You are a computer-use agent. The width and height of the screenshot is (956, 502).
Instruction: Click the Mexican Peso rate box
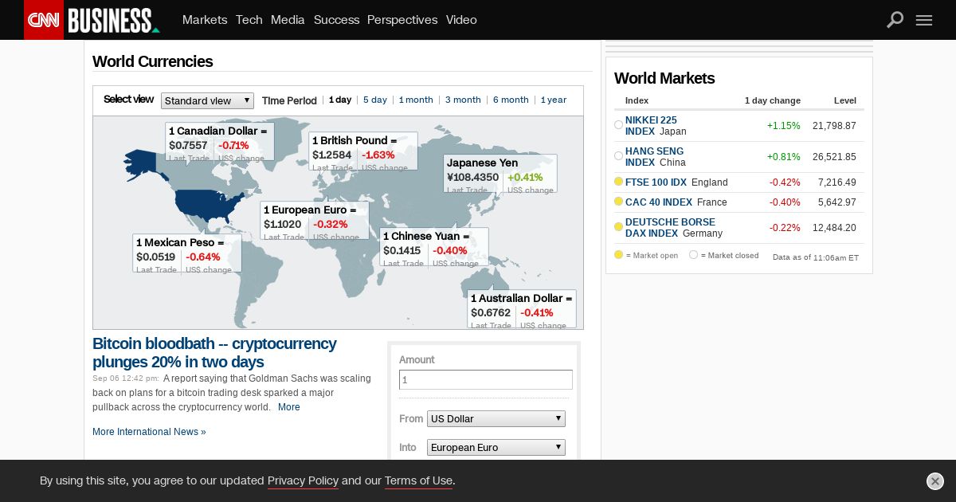[187, 253]
